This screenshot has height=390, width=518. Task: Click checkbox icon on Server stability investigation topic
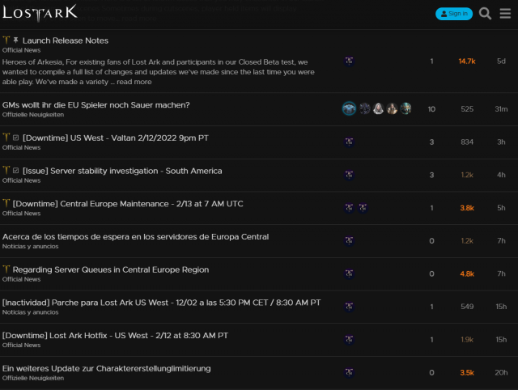click(16, 172)
